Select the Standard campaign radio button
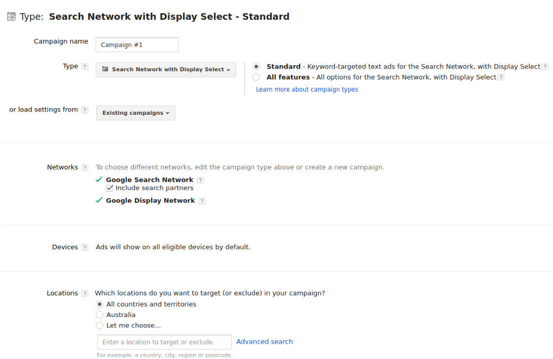This screenshot has width=553, height=359. [x=256, y=67]
